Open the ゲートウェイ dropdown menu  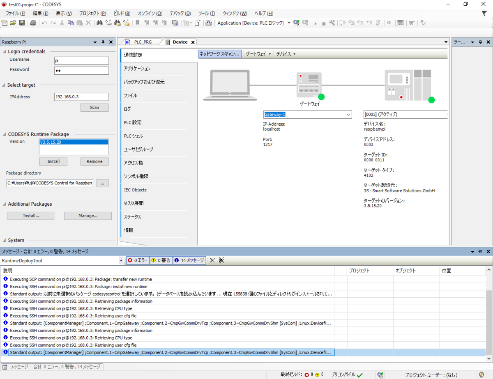tap(258, 54)
